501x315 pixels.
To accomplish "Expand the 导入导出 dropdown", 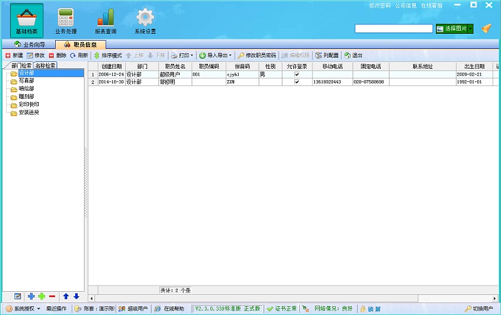I will (215, 55).
